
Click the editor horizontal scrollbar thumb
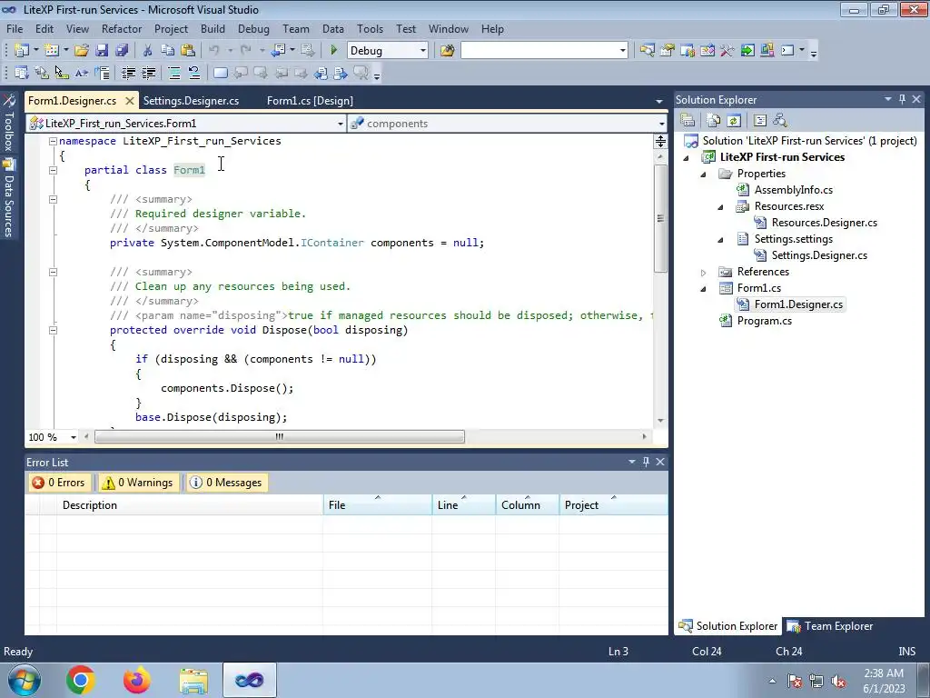coord(280,437)
